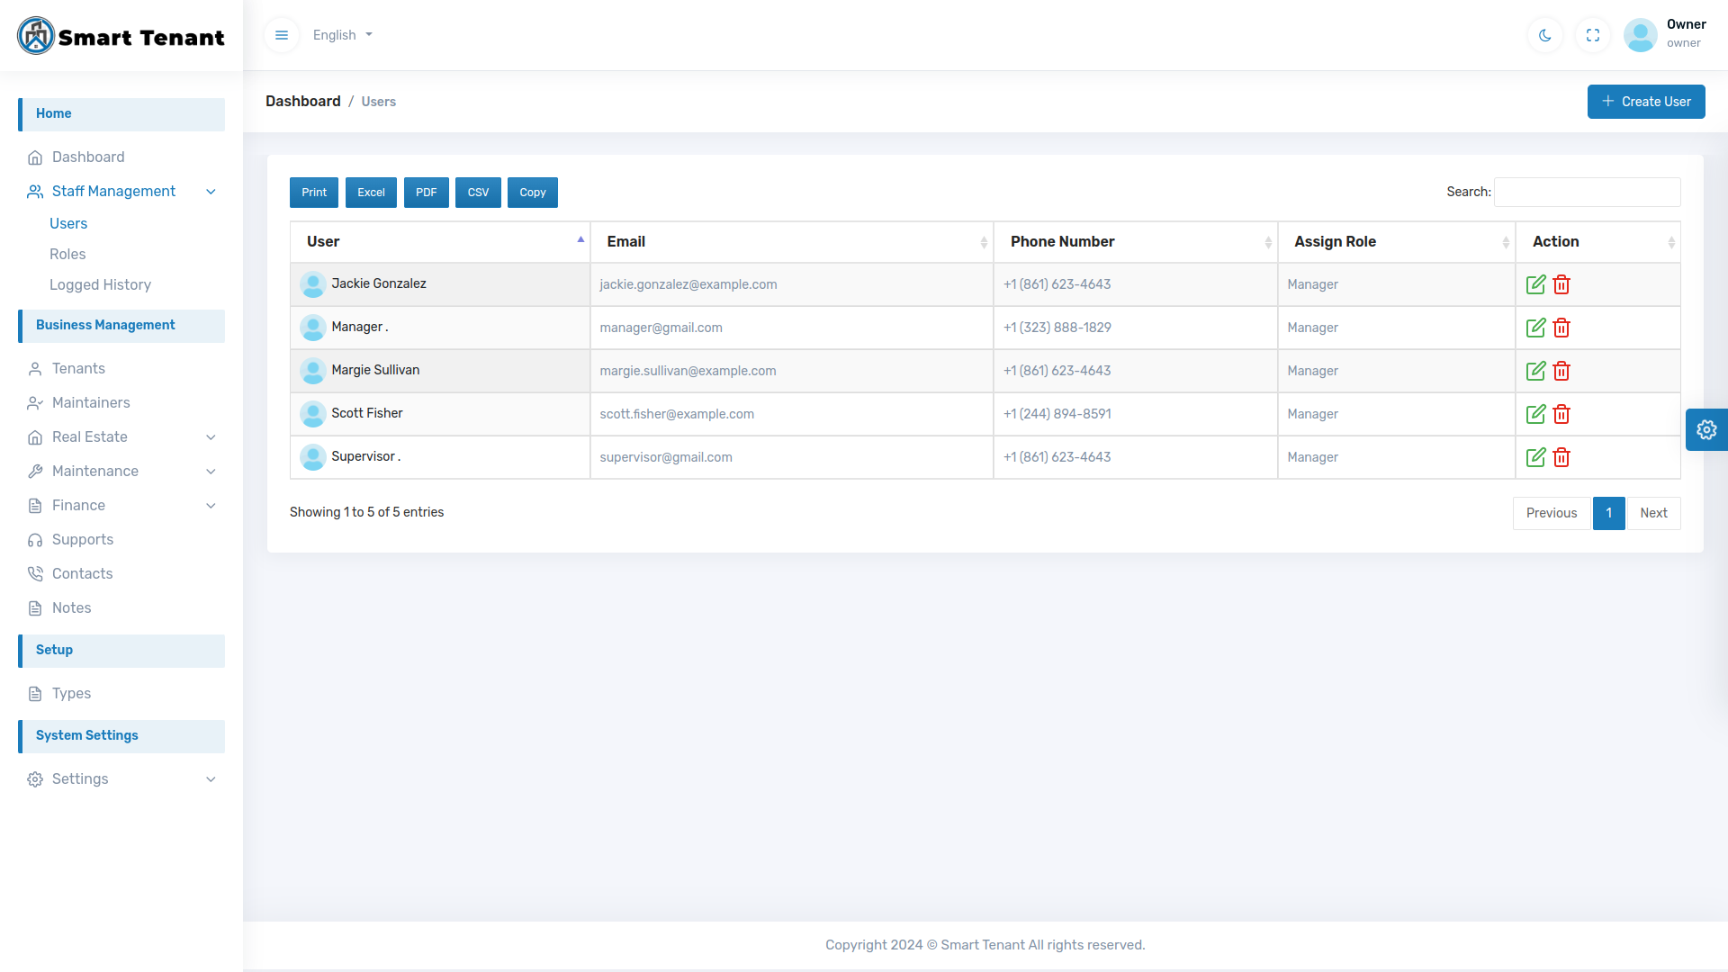Click the Create User button
The image size is (1728, 972).
pos(1646,101)
